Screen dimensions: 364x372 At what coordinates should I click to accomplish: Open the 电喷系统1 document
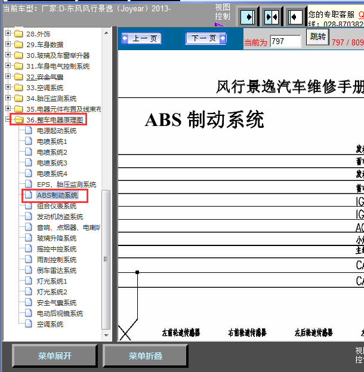click(52, 142)
